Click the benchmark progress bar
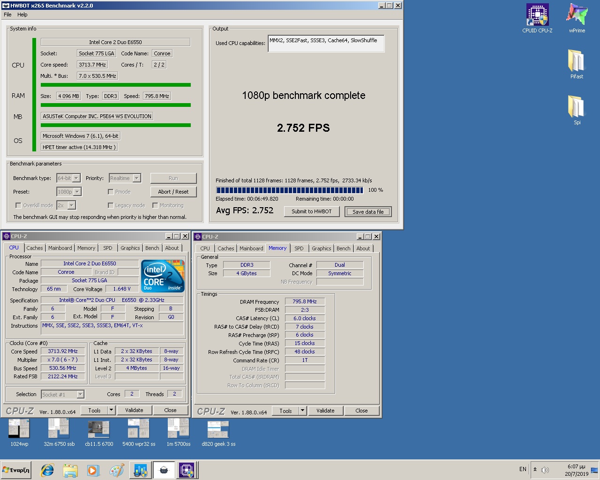The width and height of the screenshot is (600, 480). click(x=290, y=190)
